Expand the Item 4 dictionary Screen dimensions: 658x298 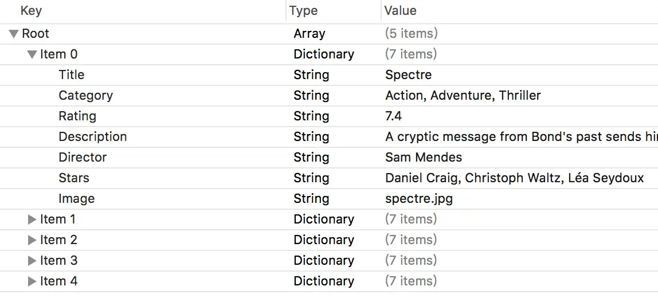(x=32, y=281)
